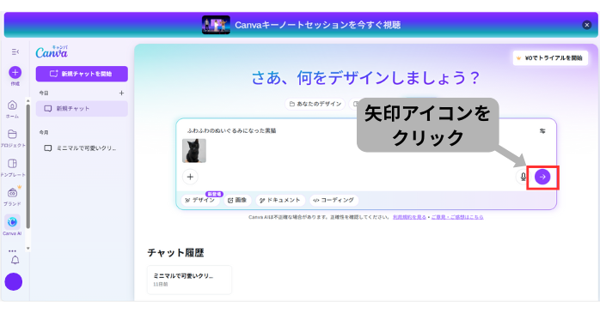This screenshot has height=313, width=600.
Task: Open the keynote banner thumbnail
Action: point(216,25)
